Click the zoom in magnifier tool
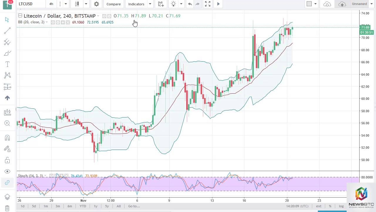Screen dimensions: 376x212 (7, 123)
